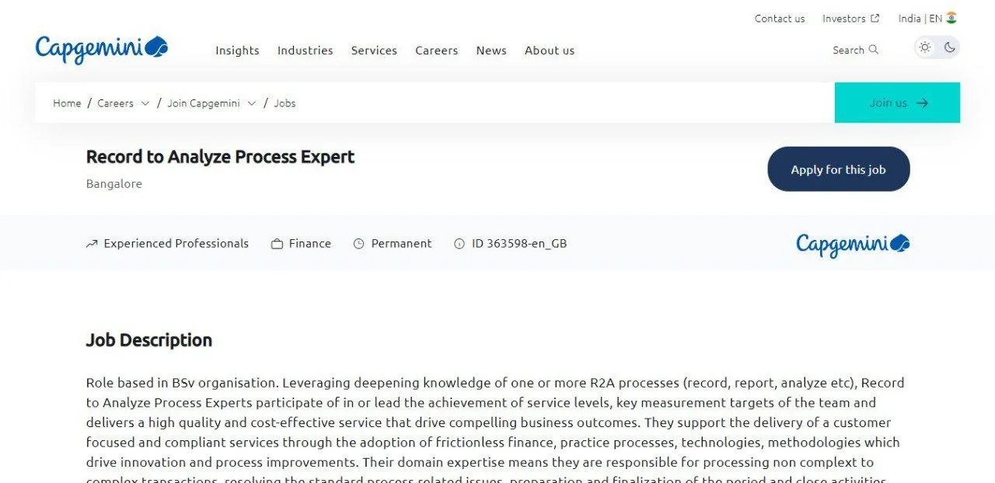
Task: Click the Finance briefcase icon
Action: click(x=277, y=244)
